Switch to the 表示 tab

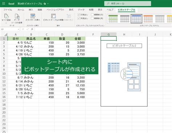(x=100, y=10)
